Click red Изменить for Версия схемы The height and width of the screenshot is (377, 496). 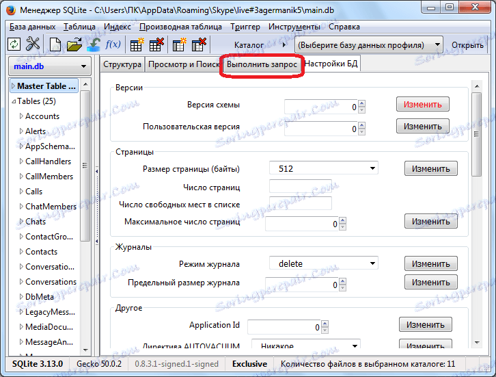(423, 104)
